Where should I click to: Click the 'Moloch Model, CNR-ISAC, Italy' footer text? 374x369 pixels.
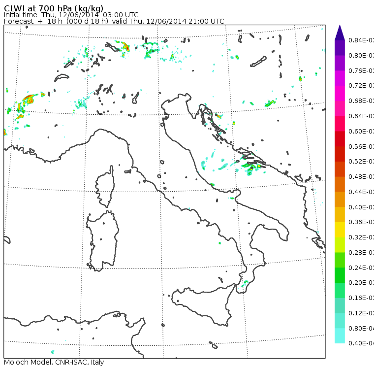(x=54, y=362)
